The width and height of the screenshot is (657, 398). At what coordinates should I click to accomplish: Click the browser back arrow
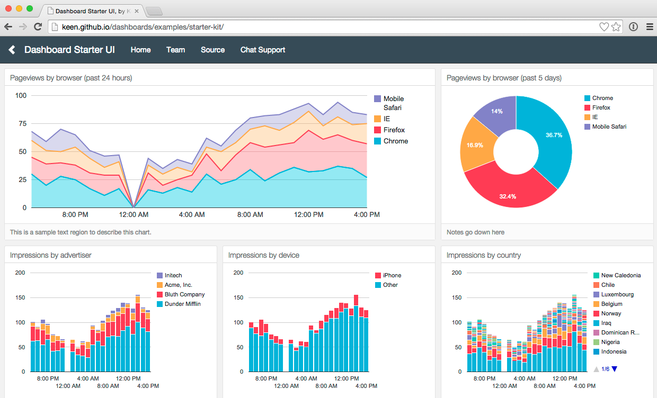pyautogui.click(x=8, y=26)
